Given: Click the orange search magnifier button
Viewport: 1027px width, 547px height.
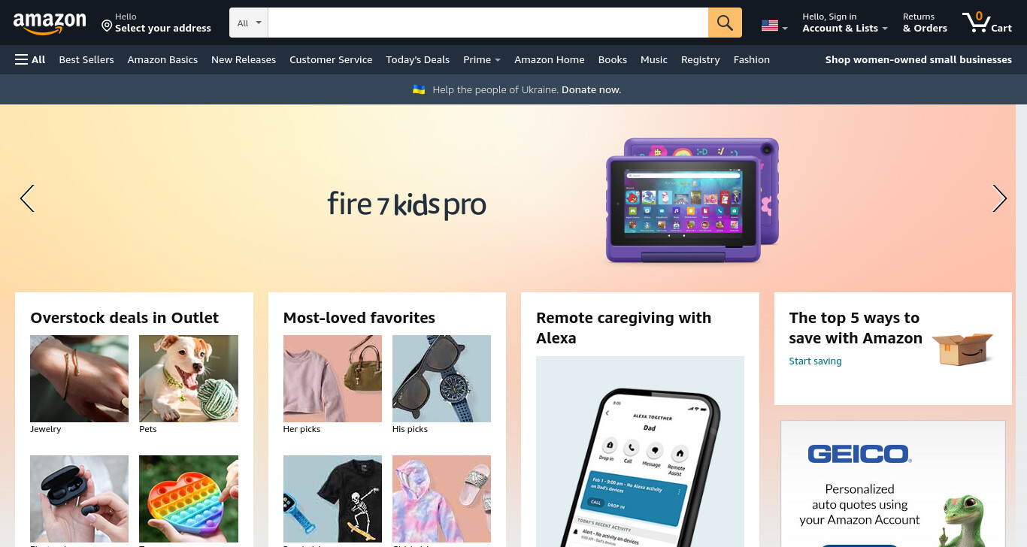Looking at the screenshot, I should tap(725, 23).
